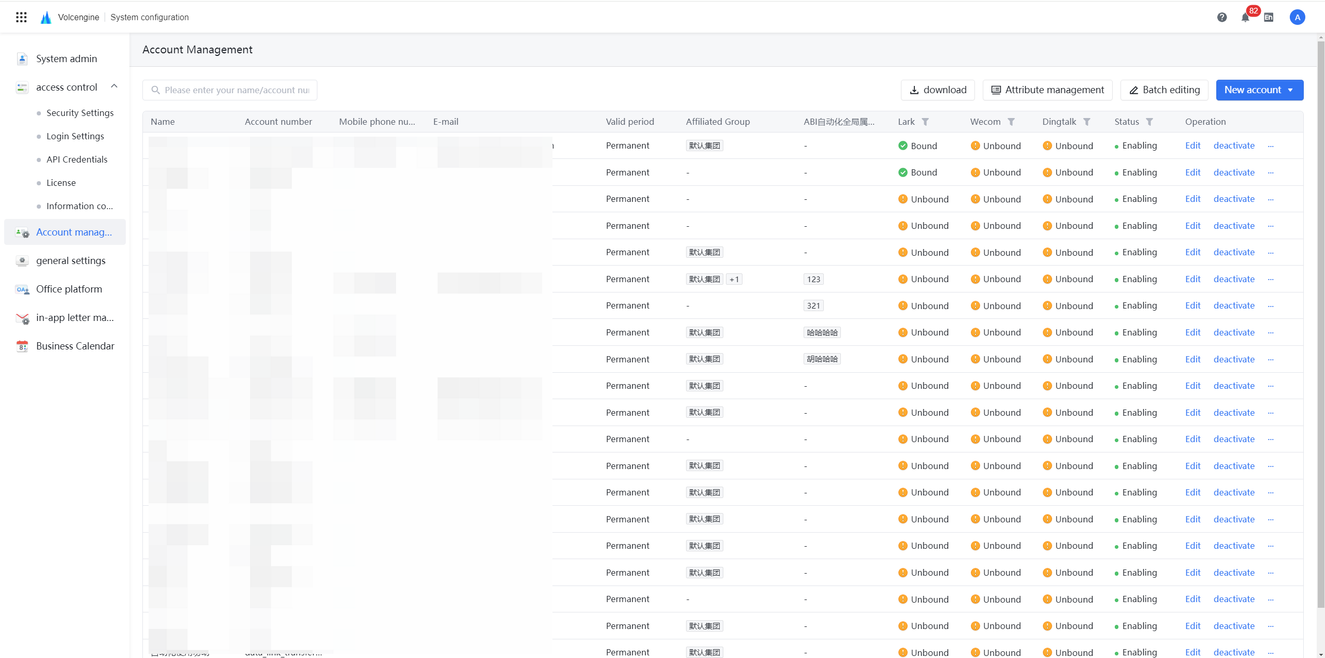Viewport: 1325px width, 658px height.
Task: Start Batch editing
Action: [x=1164, y=90]
